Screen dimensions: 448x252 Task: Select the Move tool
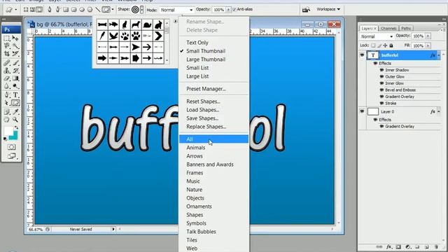[15, 38]
